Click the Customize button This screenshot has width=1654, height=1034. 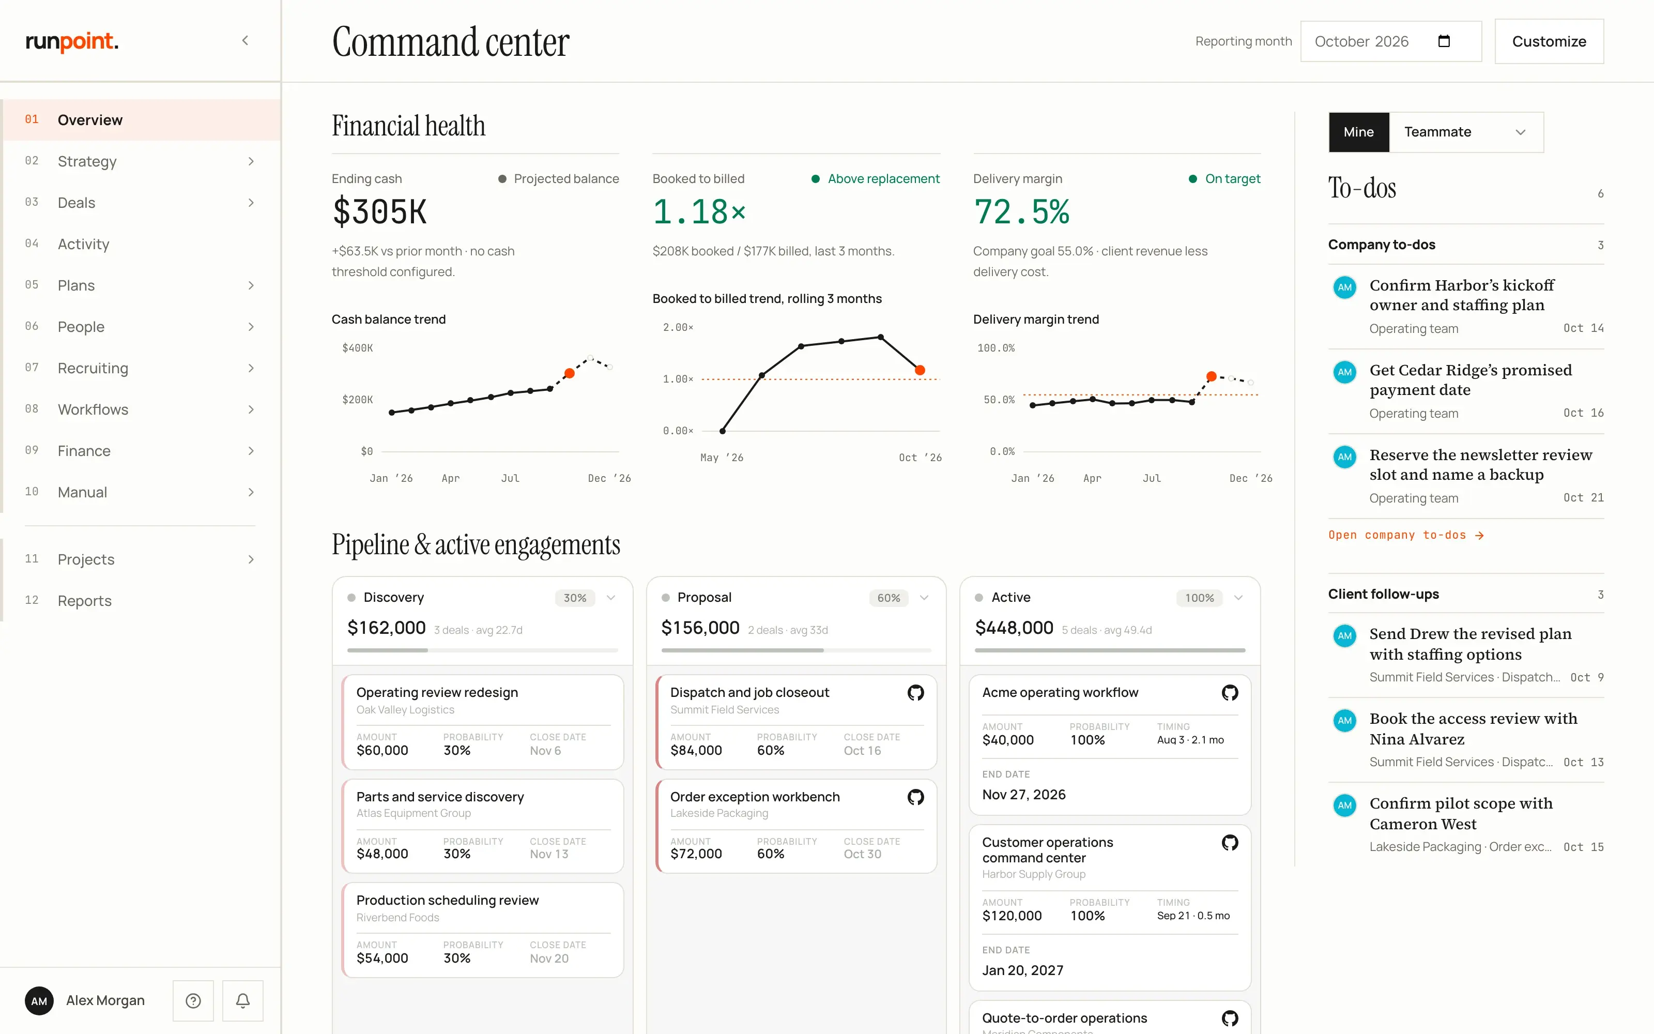pyautogui.click(x=1549, y=41)
